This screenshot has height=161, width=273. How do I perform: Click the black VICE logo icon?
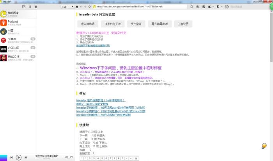[x=4, y=49]
